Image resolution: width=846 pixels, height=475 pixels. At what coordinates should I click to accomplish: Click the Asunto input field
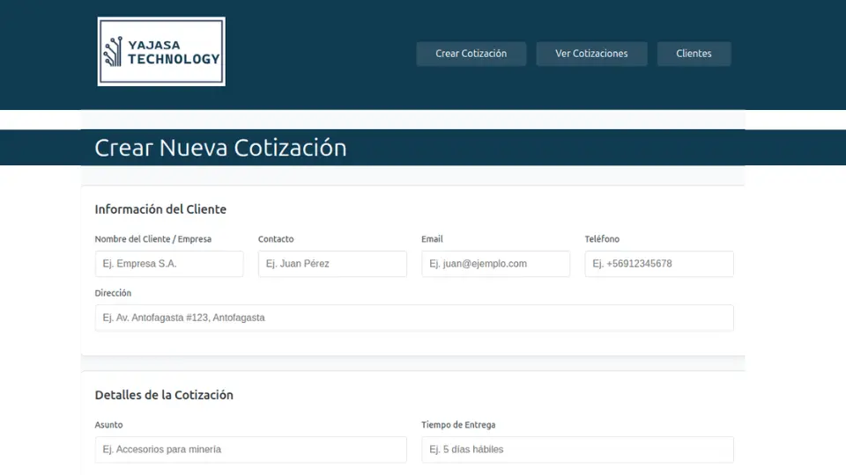tap(251, 449)
